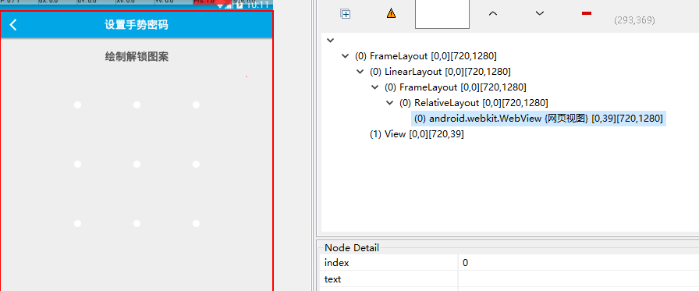Click the red minus clear icon

tap(587, 13)
